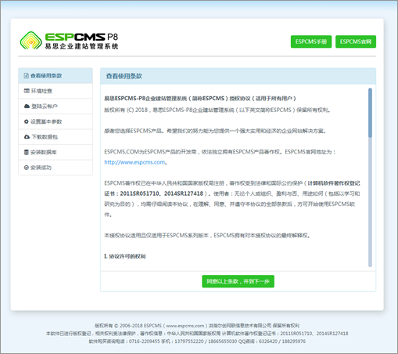Open the http://www.espcms.com link
This screenshot has width=398, height=354.
coord(134,162)
